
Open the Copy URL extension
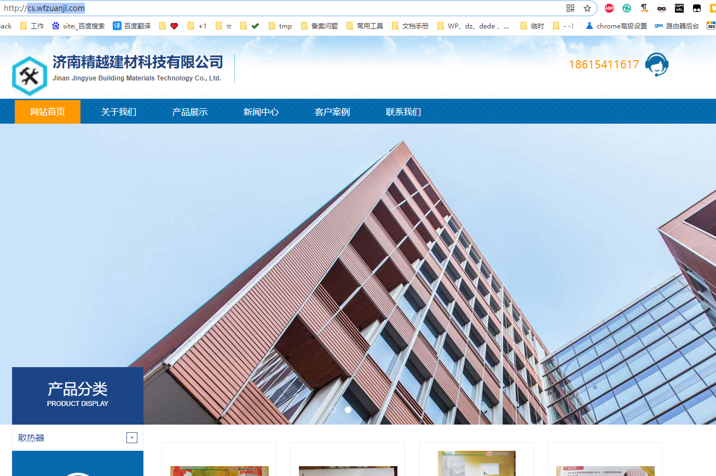click(x=679, y=8)
